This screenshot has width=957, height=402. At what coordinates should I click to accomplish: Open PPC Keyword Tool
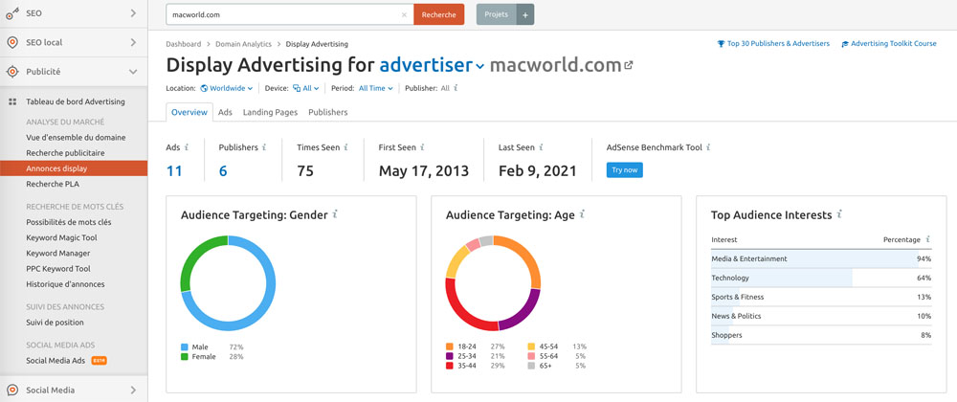[58, 268]
